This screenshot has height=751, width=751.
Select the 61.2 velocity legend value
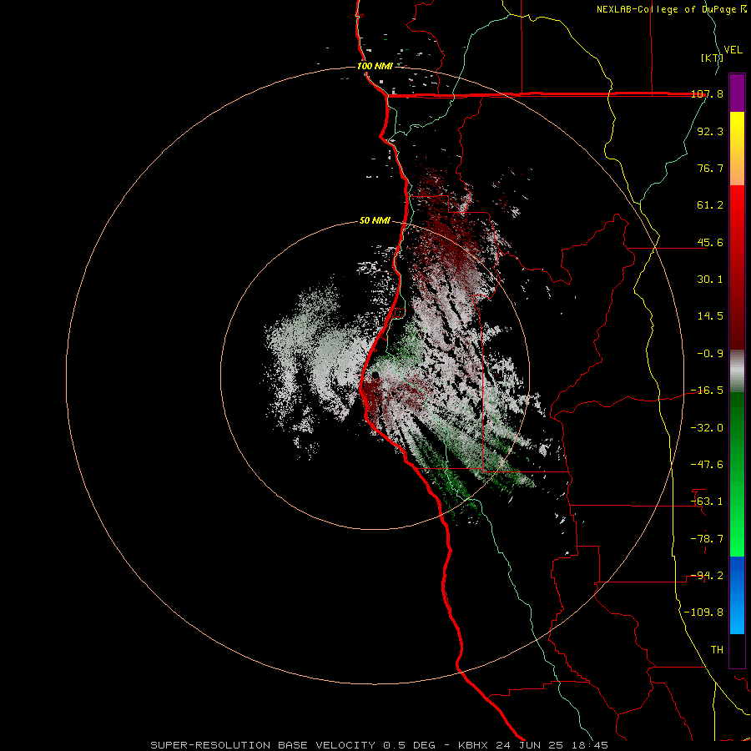coord(710,205)
